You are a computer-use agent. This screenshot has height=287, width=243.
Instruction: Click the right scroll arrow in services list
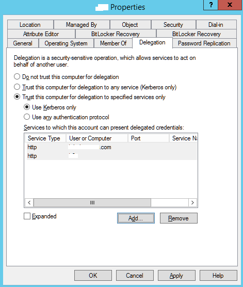coord(192,203)
